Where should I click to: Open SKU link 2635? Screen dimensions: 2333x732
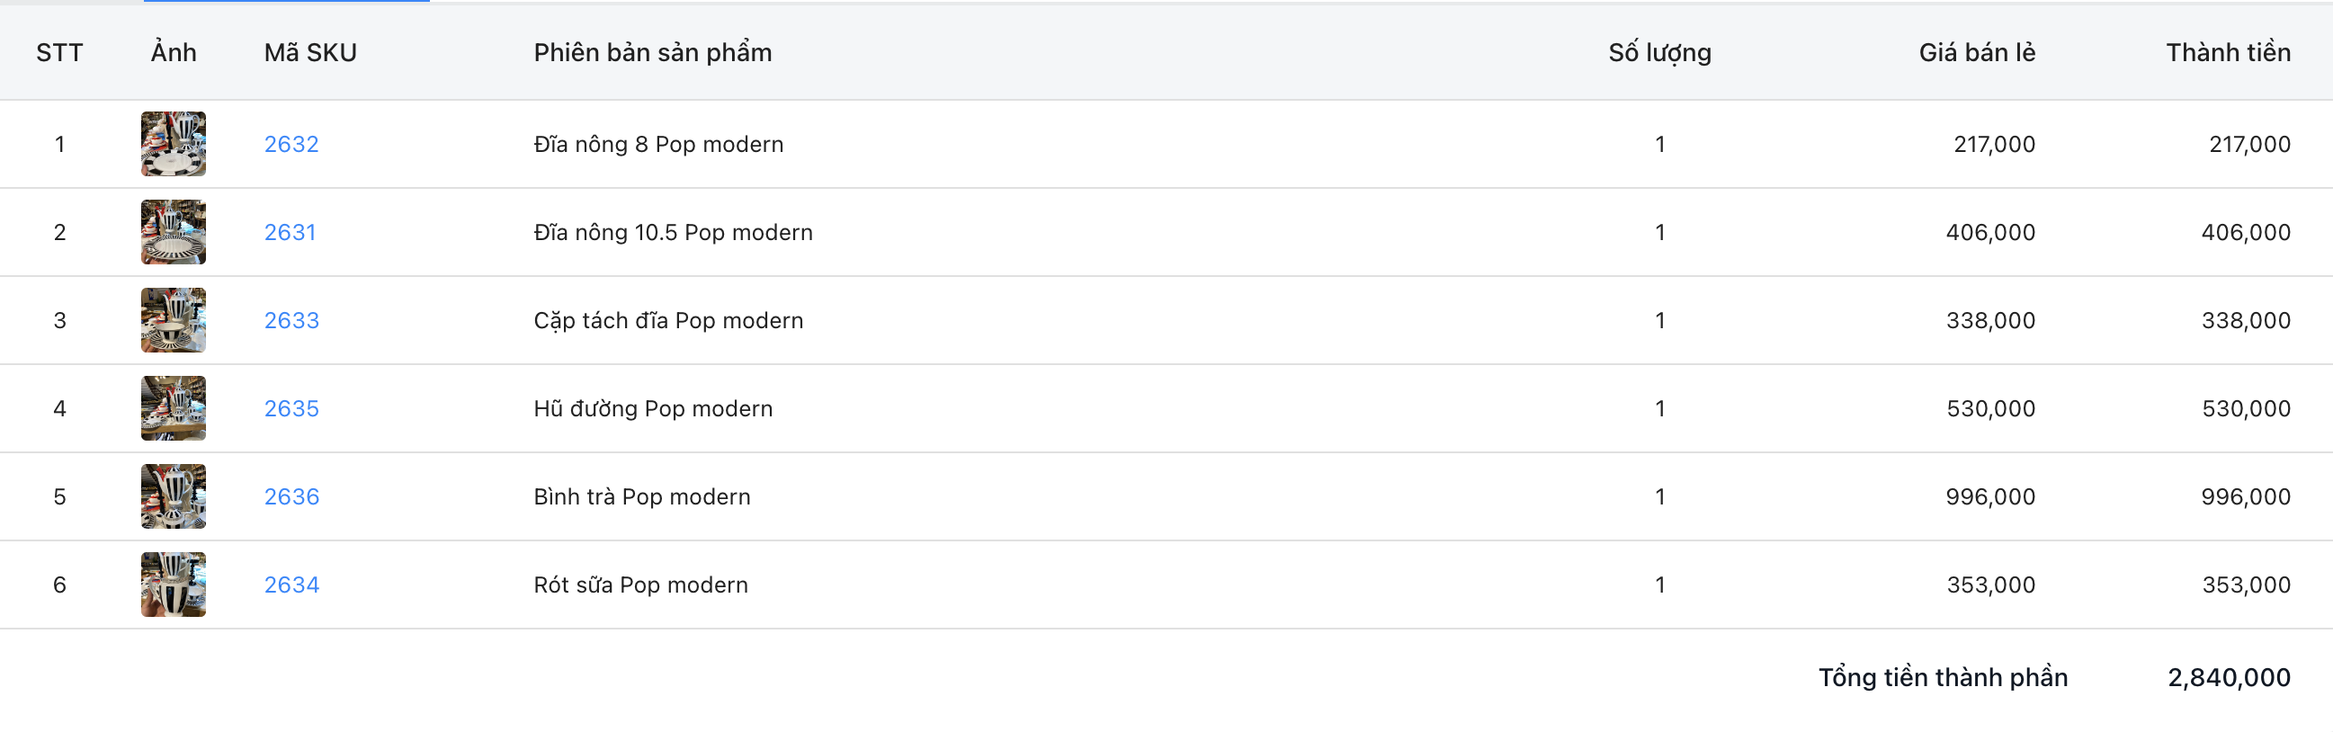point(291,408)
